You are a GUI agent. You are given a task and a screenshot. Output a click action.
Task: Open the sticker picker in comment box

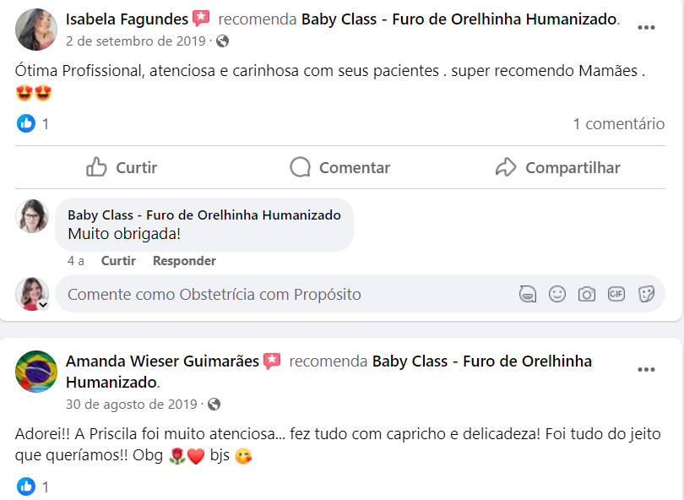coord(646,294)
